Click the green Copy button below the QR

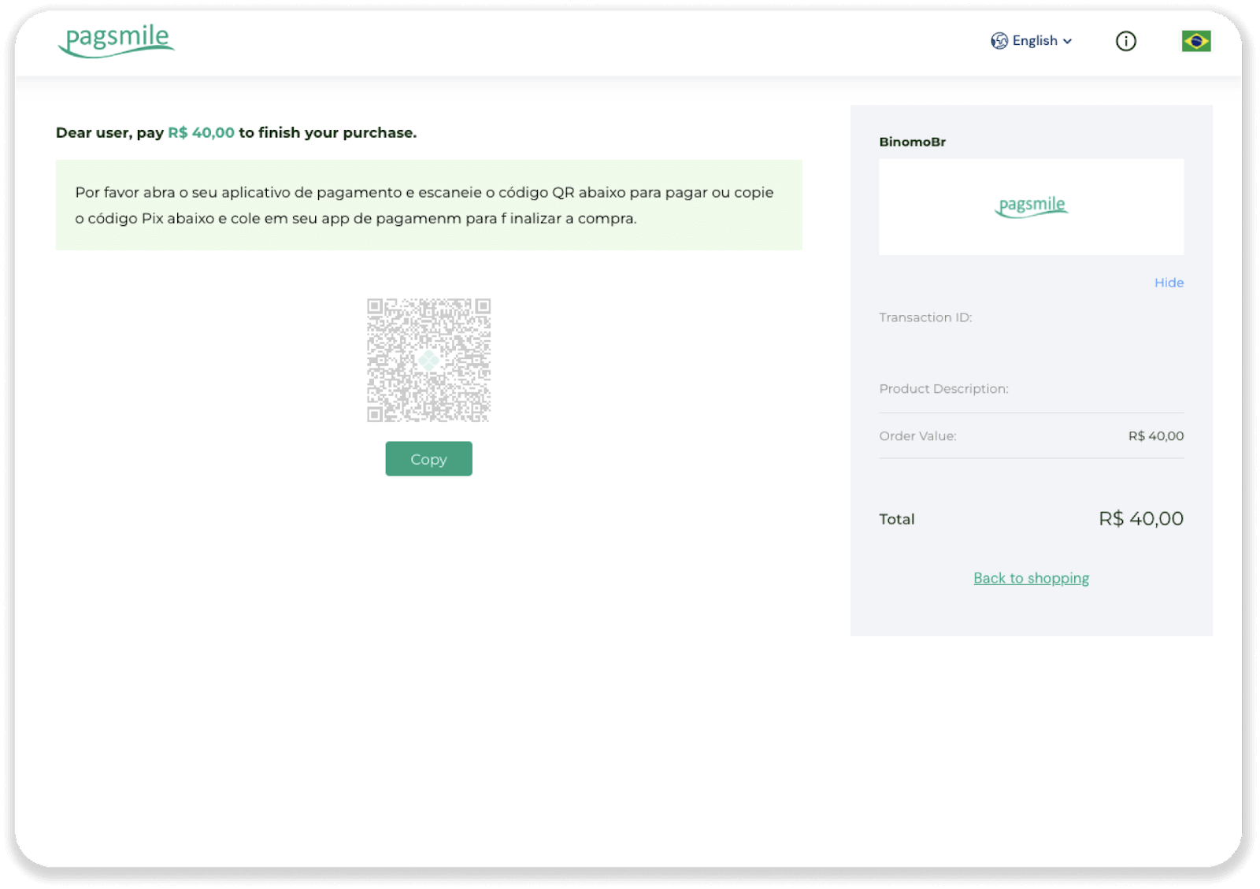[428, 458]
